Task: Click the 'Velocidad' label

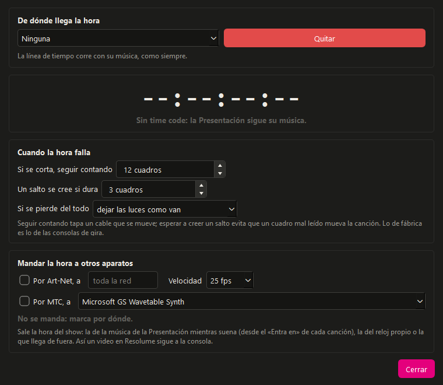Action: 185,281
